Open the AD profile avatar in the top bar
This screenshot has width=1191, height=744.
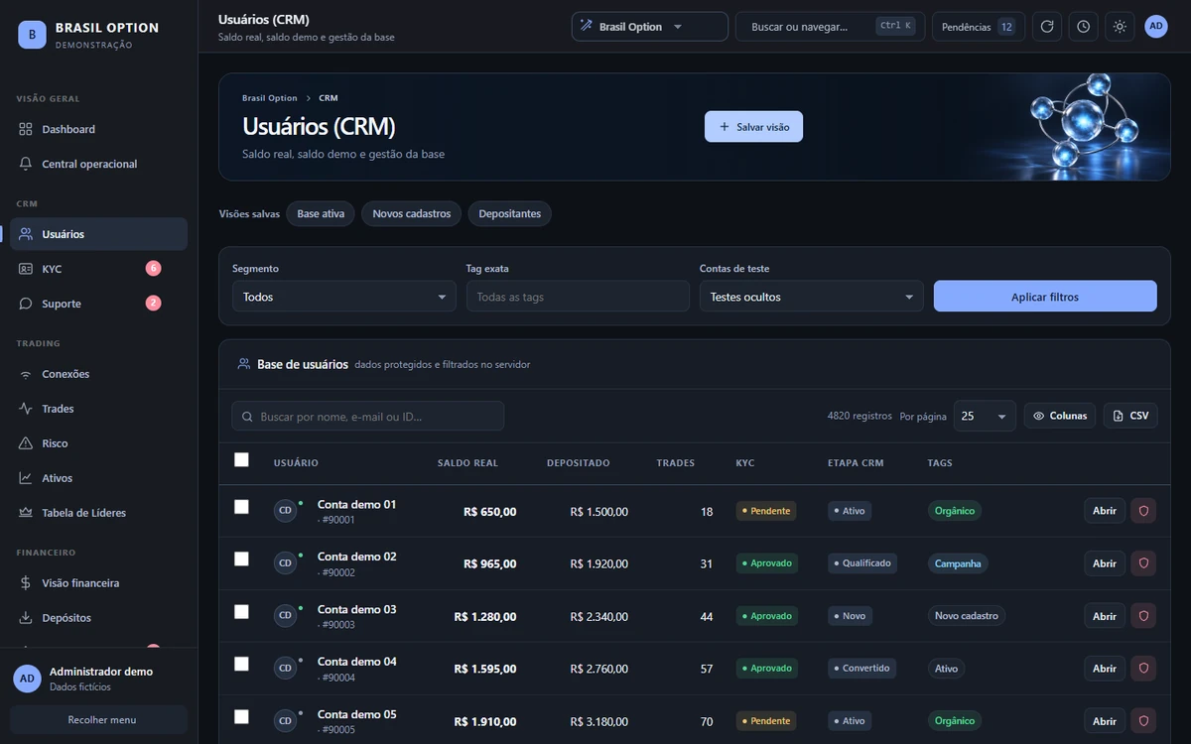(x=1156, y=27)
